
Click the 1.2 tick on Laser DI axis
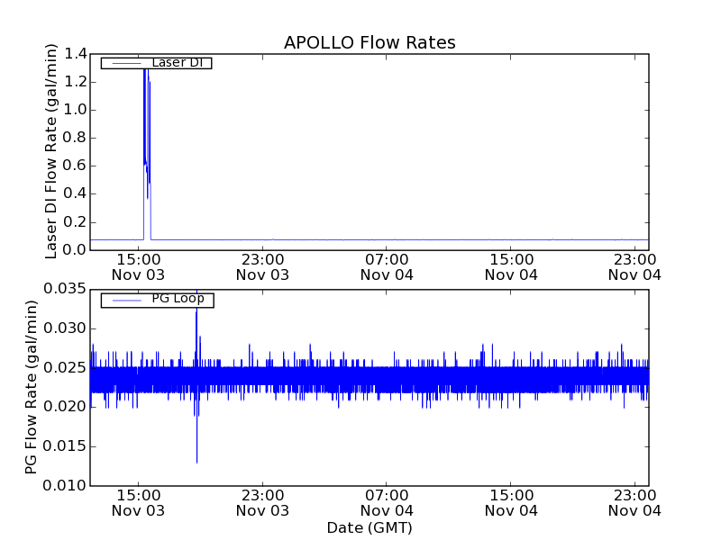(75, 82)
